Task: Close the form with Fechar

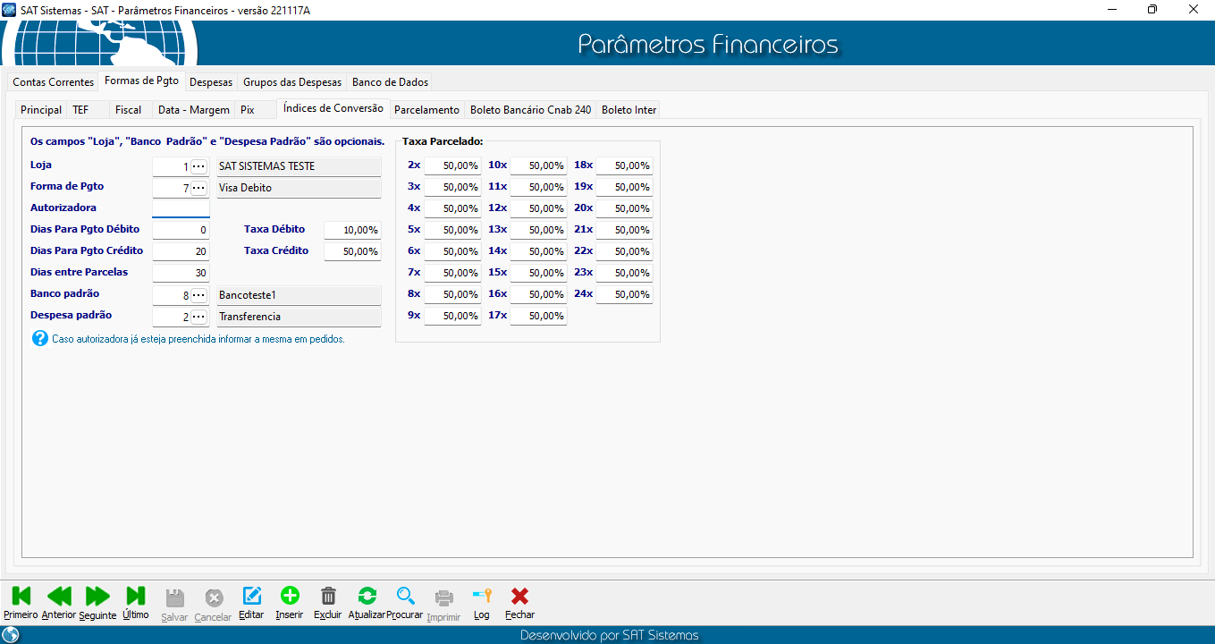Action: pos(519,597)
